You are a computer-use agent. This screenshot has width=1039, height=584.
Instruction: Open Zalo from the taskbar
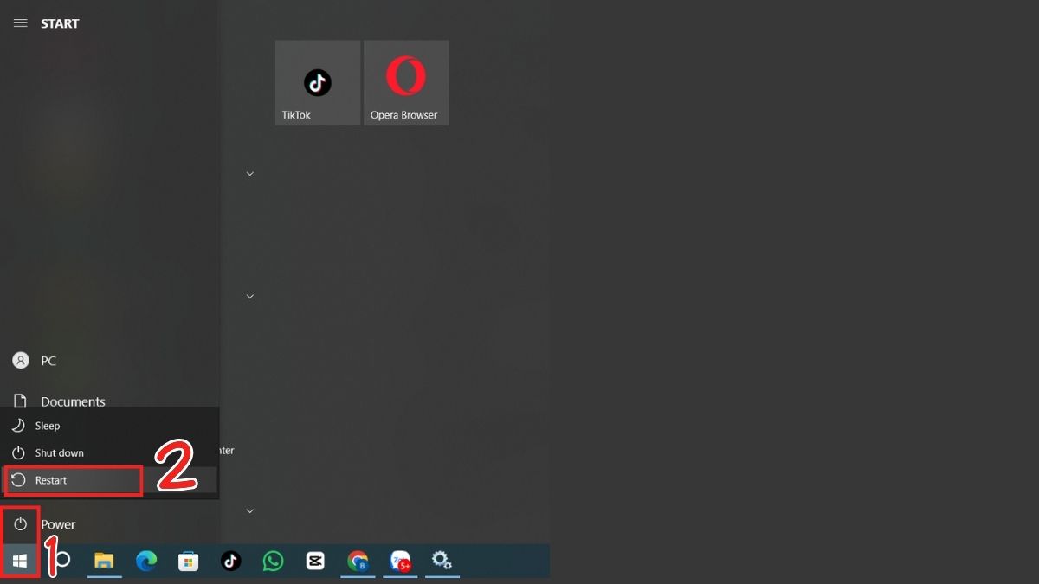400,561
